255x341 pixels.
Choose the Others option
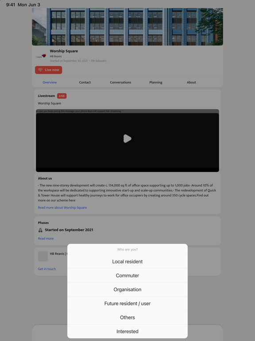[127, 317]
